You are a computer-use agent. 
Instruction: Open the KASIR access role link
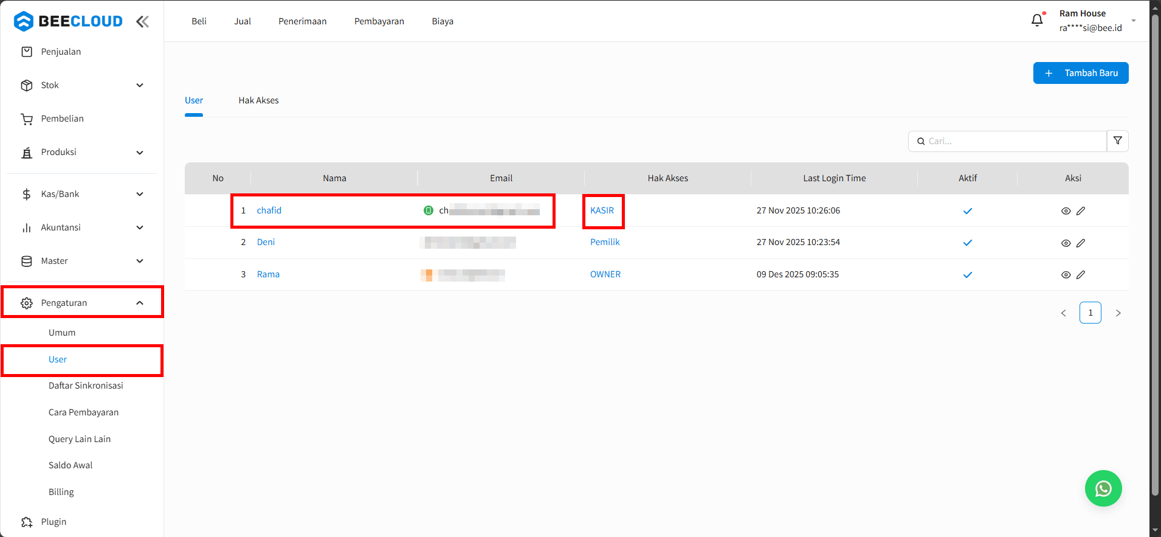[x=602, y=210]
